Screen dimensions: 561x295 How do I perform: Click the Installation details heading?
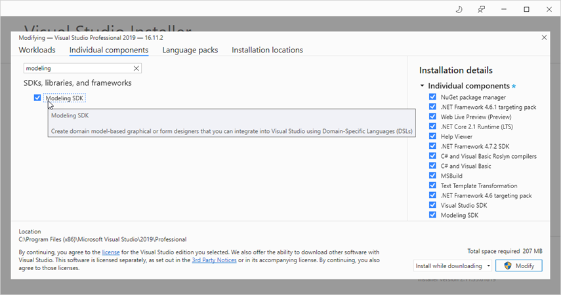[456, 70]
